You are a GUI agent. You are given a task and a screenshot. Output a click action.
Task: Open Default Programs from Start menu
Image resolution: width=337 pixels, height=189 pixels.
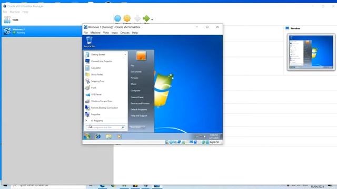tap(138, 110)
